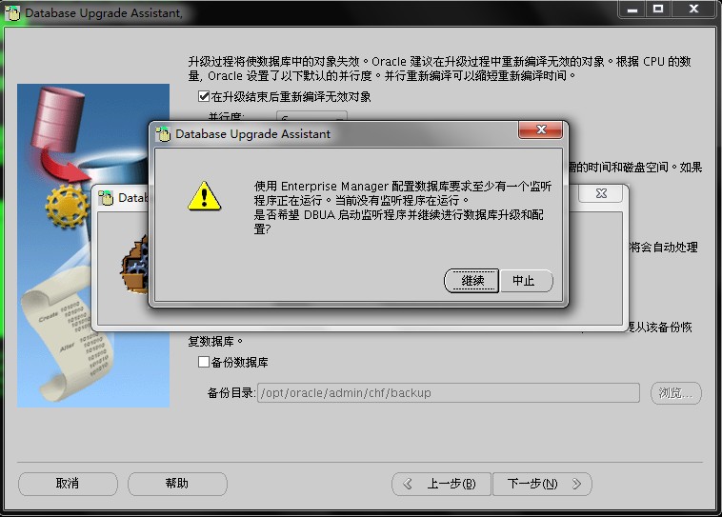Image resolution: width=722 pixels, height=517 pixels.
Task: Click the front dialog's title bar app icon
Action: (x=163, y=134)
